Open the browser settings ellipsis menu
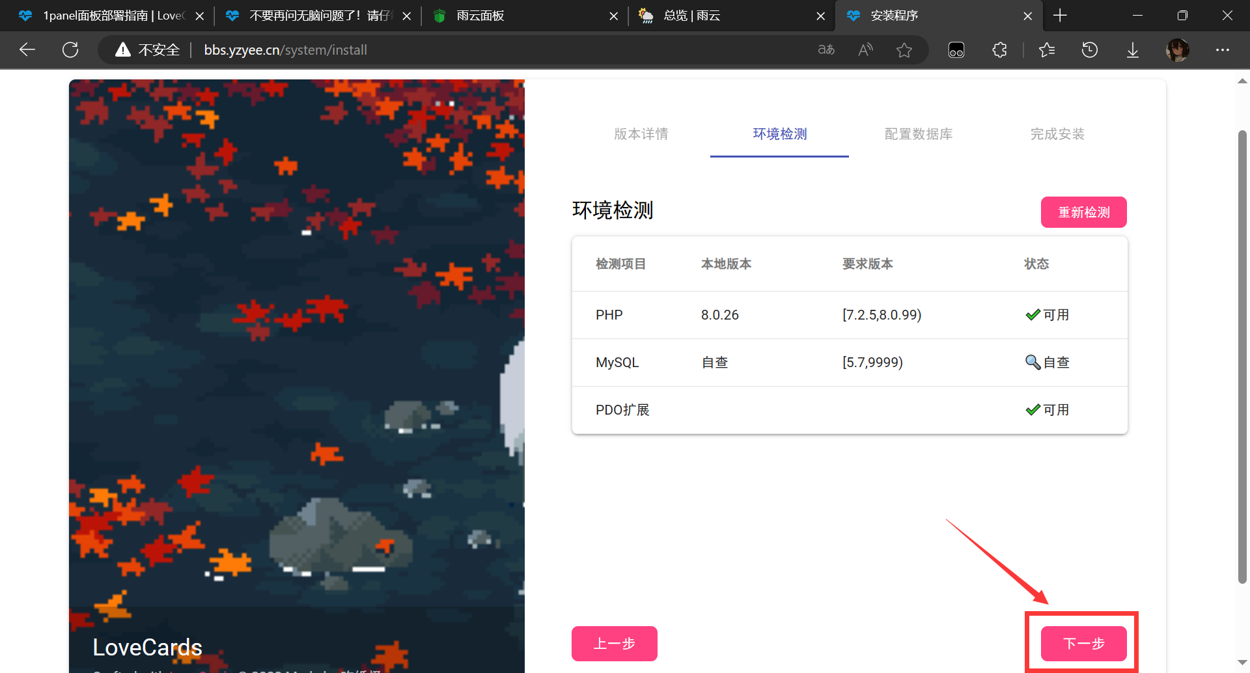The width and height of the screenshot is (1250, 673). (1223, 50)
